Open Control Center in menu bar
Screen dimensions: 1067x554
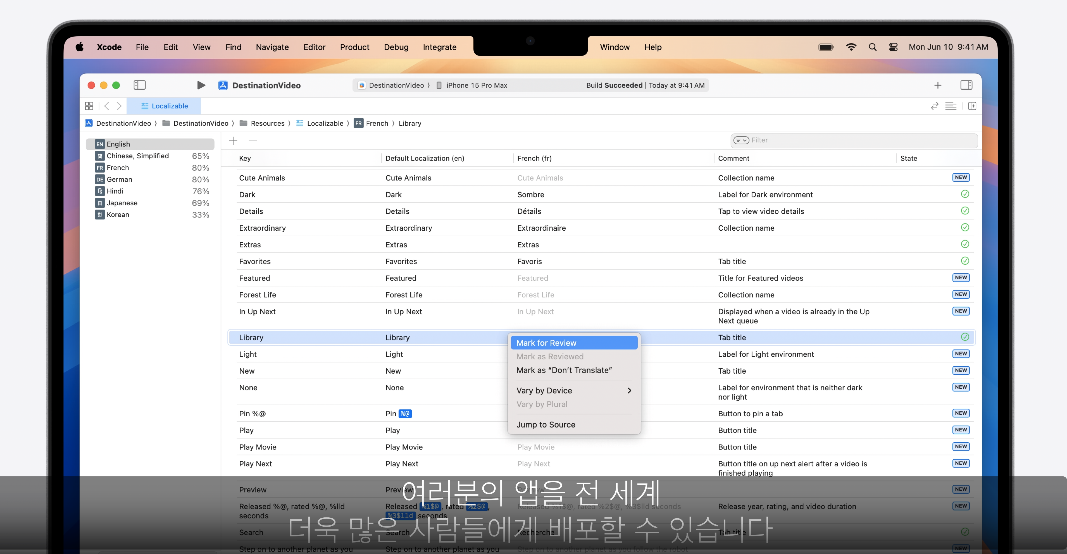point(893,47)
